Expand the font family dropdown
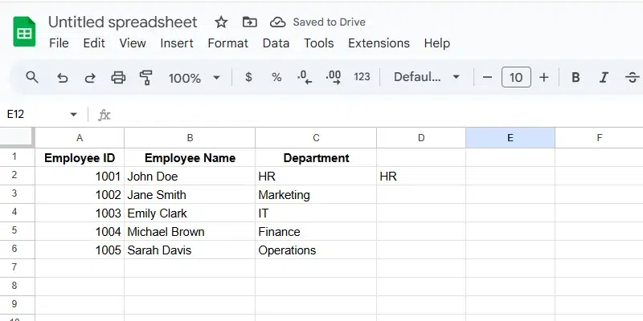 [426, 78]
